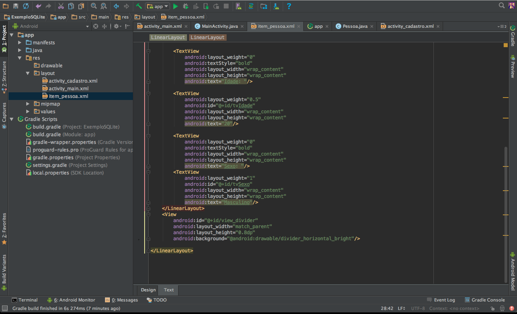Switch to the MainActivity.java editor tab
517x314 pixels.
(x=219, y=26)
